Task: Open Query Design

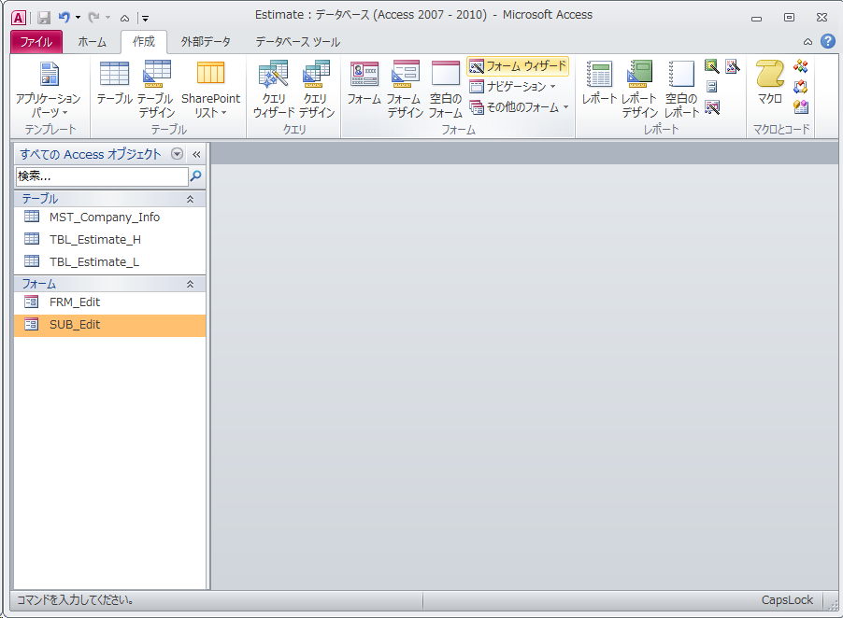Action: point(316,89)
